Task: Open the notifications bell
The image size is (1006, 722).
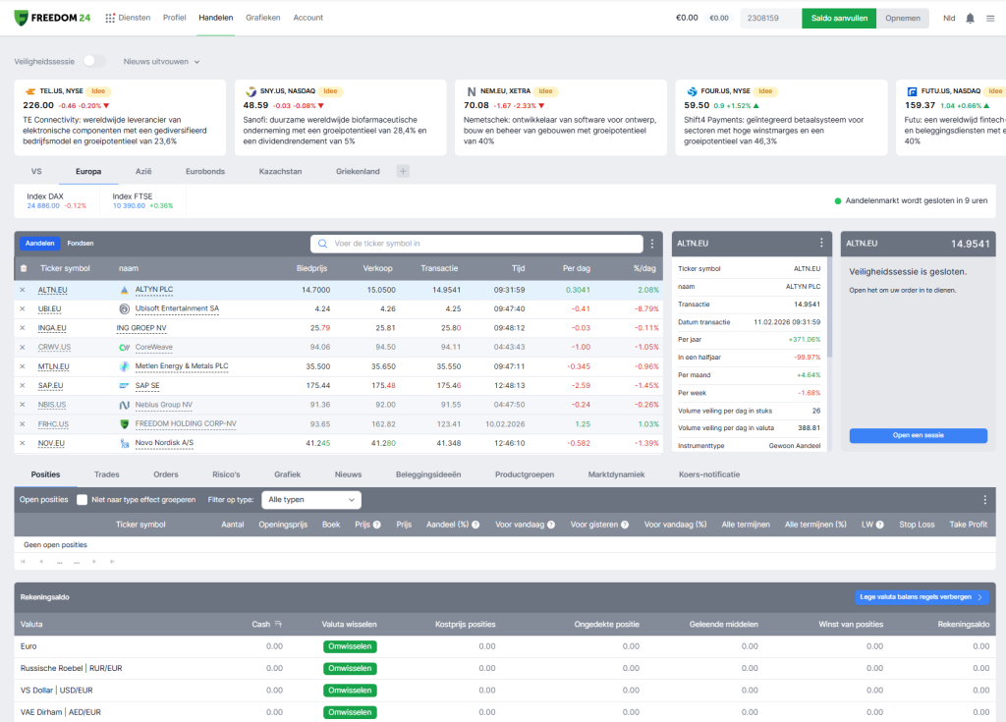Action: (x=971, y=18)
